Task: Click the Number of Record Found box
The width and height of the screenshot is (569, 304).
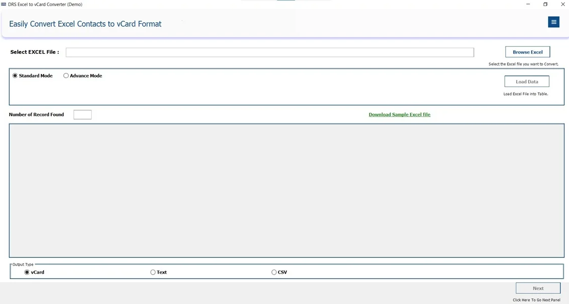Action: 83,115
